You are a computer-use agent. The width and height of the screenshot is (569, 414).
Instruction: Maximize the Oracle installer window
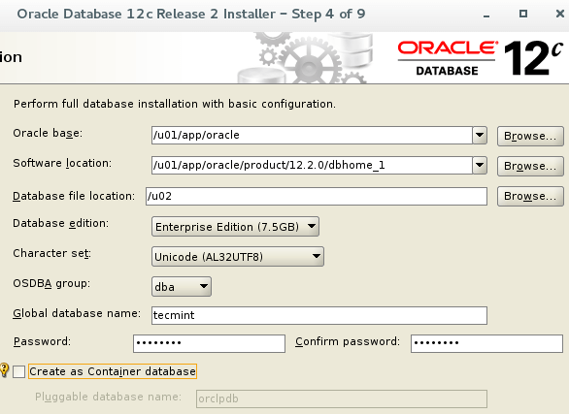point(523,14)
